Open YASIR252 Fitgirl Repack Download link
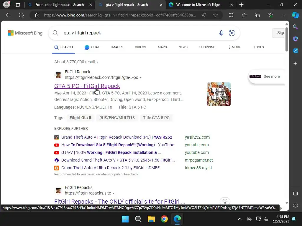This screenshot has height=226, width=302. coord(117,137)
